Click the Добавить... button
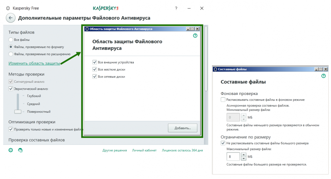The image size is (331, 179). click(183, 128)
